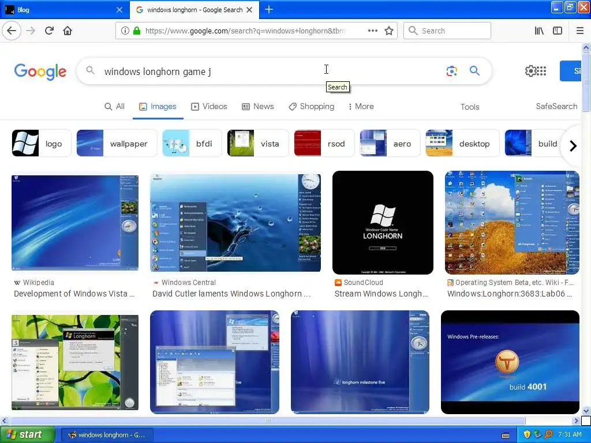Screen dimensions: 591x443
Task: Open the Windows Start menu
Action: [x=27, y=434]
